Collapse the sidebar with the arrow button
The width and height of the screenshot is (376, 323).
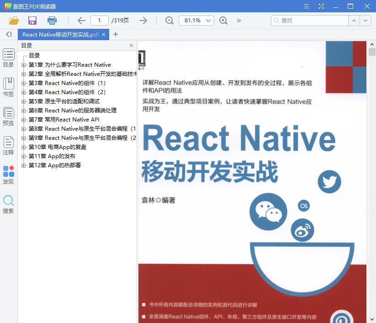[x=9, y=34]
